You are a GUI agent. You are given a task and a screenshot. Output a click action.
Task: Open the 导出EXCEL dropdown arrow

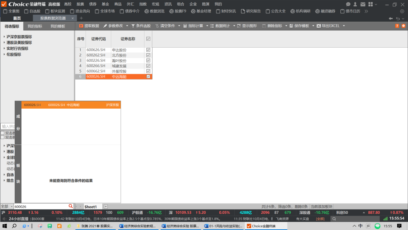[344, 26]
